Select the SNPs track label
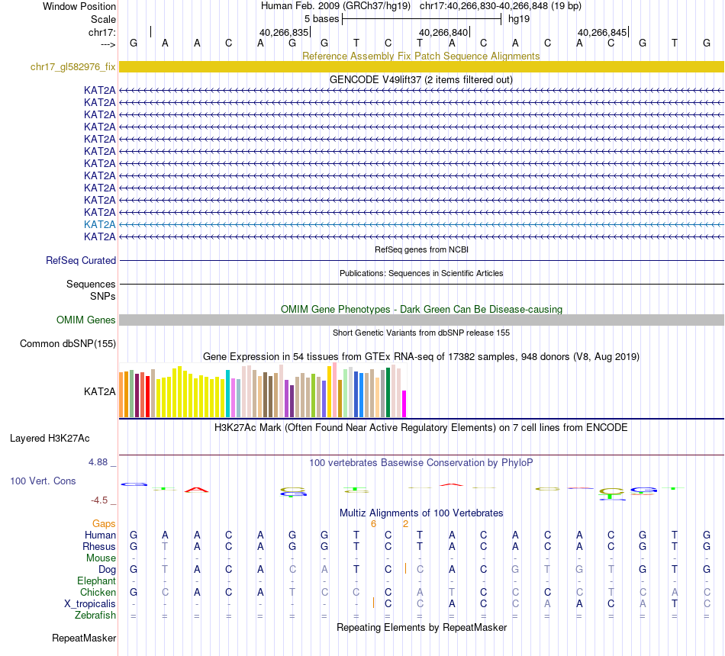Image resolution: width=725 pixels, height=656 pixels. (x=103, y=296)
